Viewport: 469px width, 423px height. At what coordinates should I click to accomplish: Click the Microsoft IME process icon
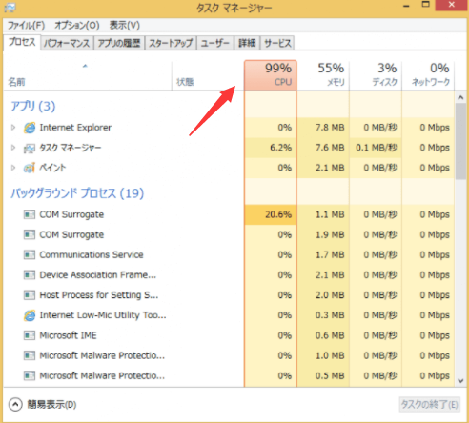pos(30,335)
